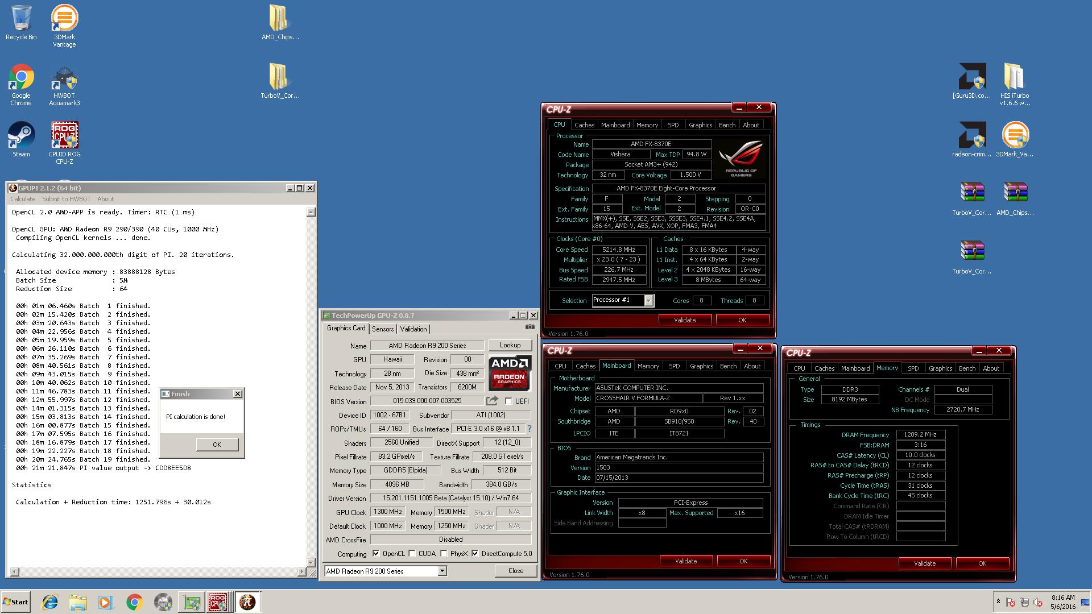Open Internet Explorer from taskbar
This screenshot has width=1092, height=614.
click(x=50, y=602)
